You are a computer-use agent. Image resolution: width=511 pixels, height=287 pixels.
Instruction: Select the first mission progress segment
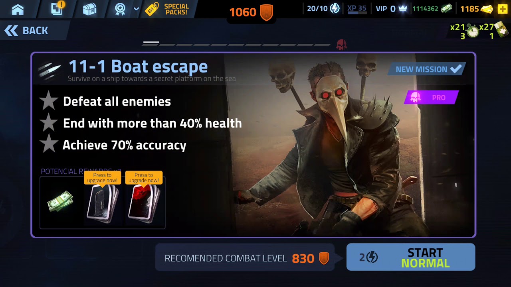151,42
